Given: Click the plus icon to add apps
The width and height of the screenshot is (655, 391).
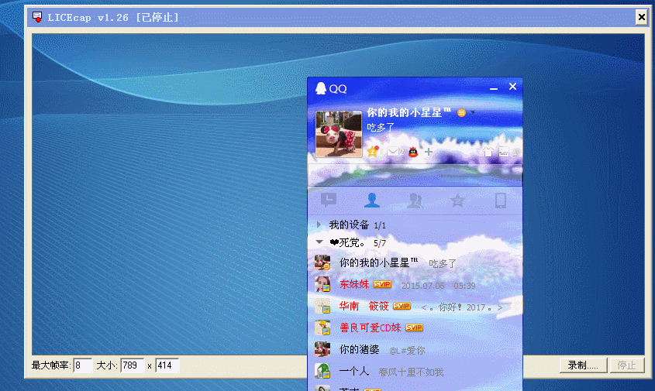Looking at the screenshot, I should pyautogui.click(x=429, y=152).
